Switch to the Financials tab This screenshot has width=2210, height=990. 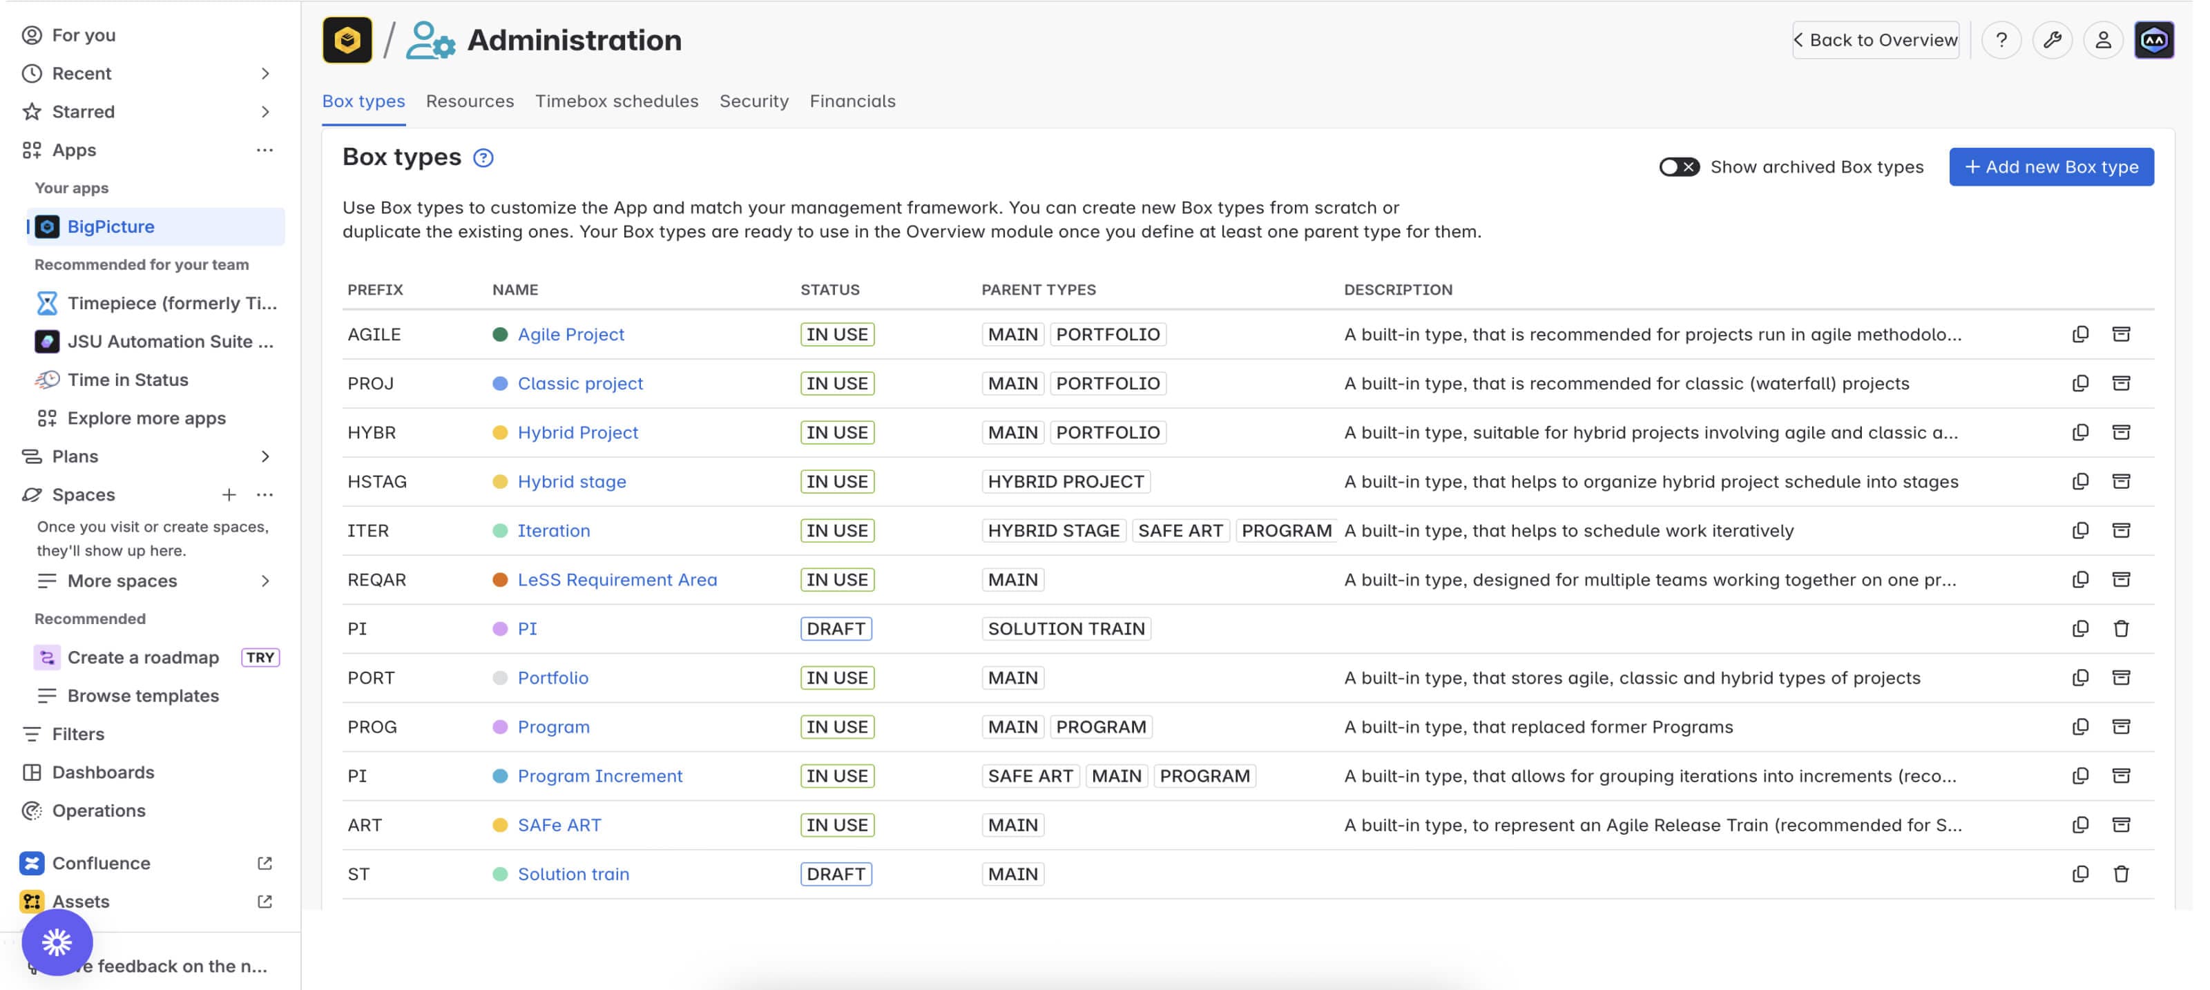pyautogui.click(x=853, y=101)
